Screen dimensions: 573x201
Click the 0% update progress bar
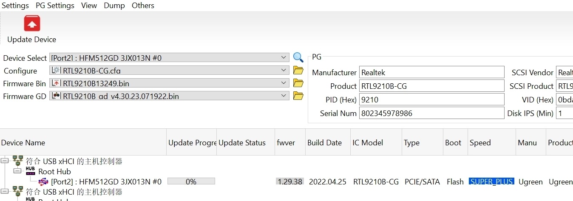point(191,181)
